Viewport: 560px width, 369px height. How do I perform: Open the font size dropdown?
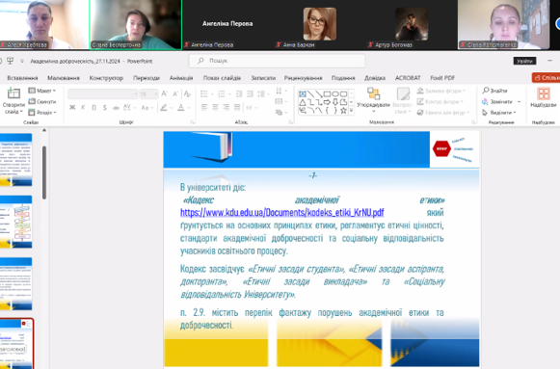pyautogui.click(x=156, y=93)
